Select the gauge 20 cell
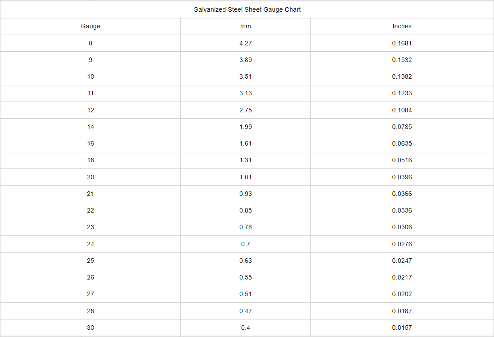Viewport: 494px width, 337px height. pos(90,177)
